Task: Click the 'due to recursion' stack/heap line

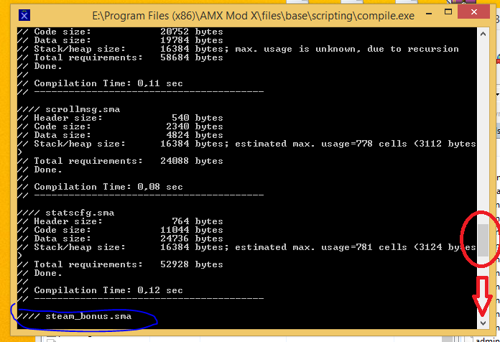Action: point(238,49)
